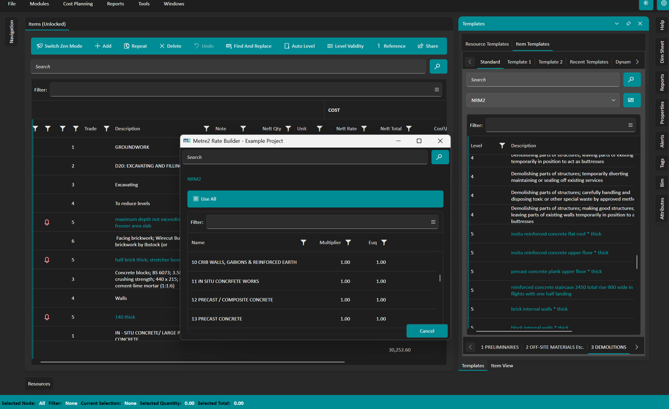
Task: Click the right arrow beside '3 DEMOLITIONS' tab
Action: coord(637,347)
